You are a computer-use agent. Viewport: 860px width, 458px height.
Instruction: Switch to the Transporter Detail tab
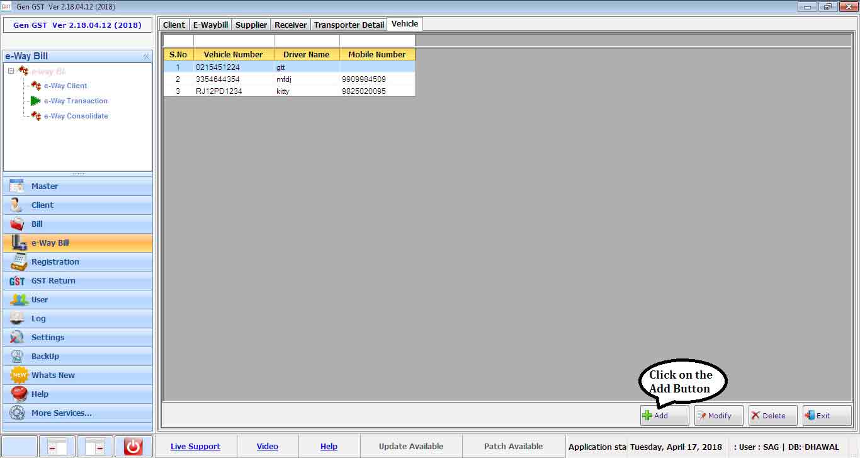pyautogui.click(x=349, y=25)
